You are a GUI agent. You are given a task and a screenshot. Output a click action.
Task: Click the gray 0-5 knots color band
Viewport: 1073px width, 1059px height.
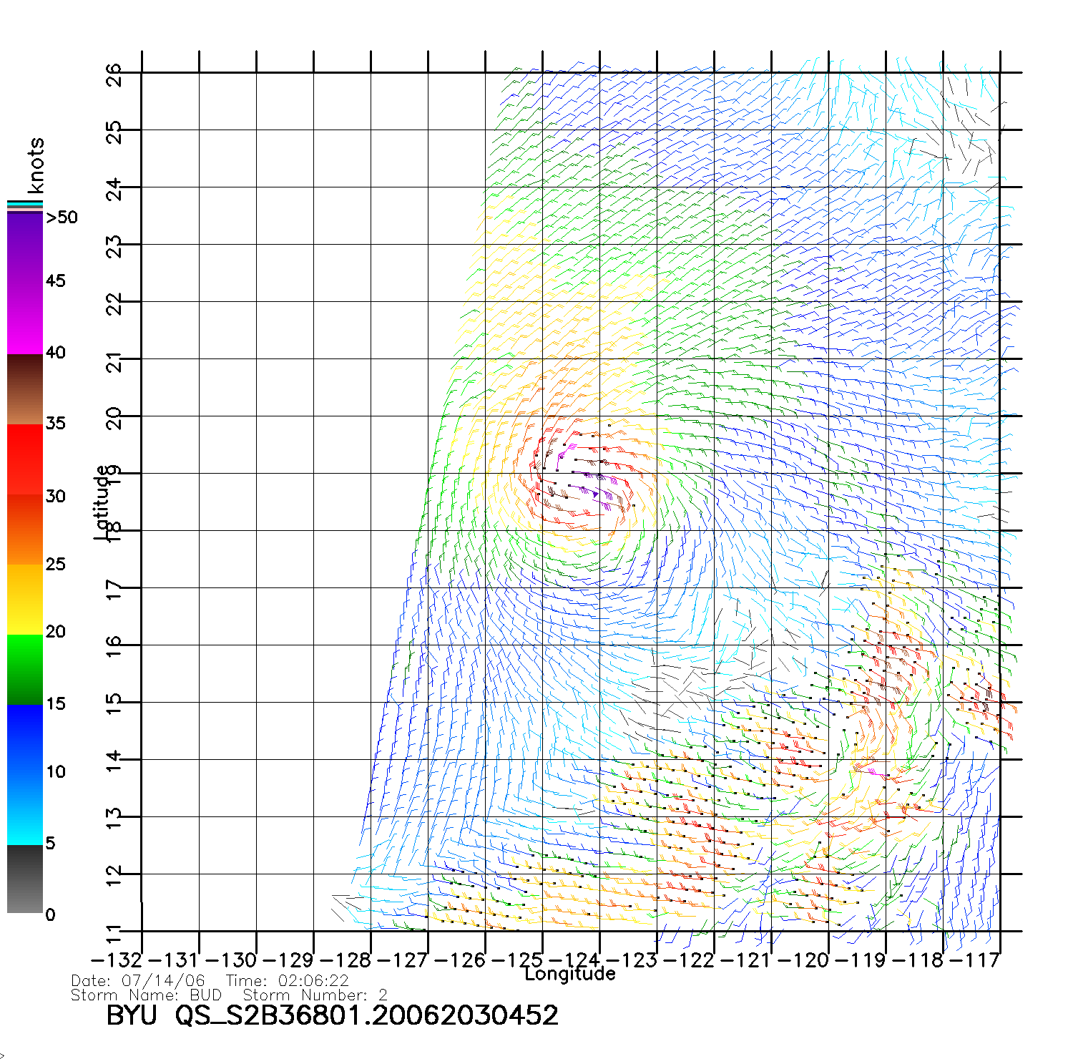pyautogui.click(x=25, y=879)
